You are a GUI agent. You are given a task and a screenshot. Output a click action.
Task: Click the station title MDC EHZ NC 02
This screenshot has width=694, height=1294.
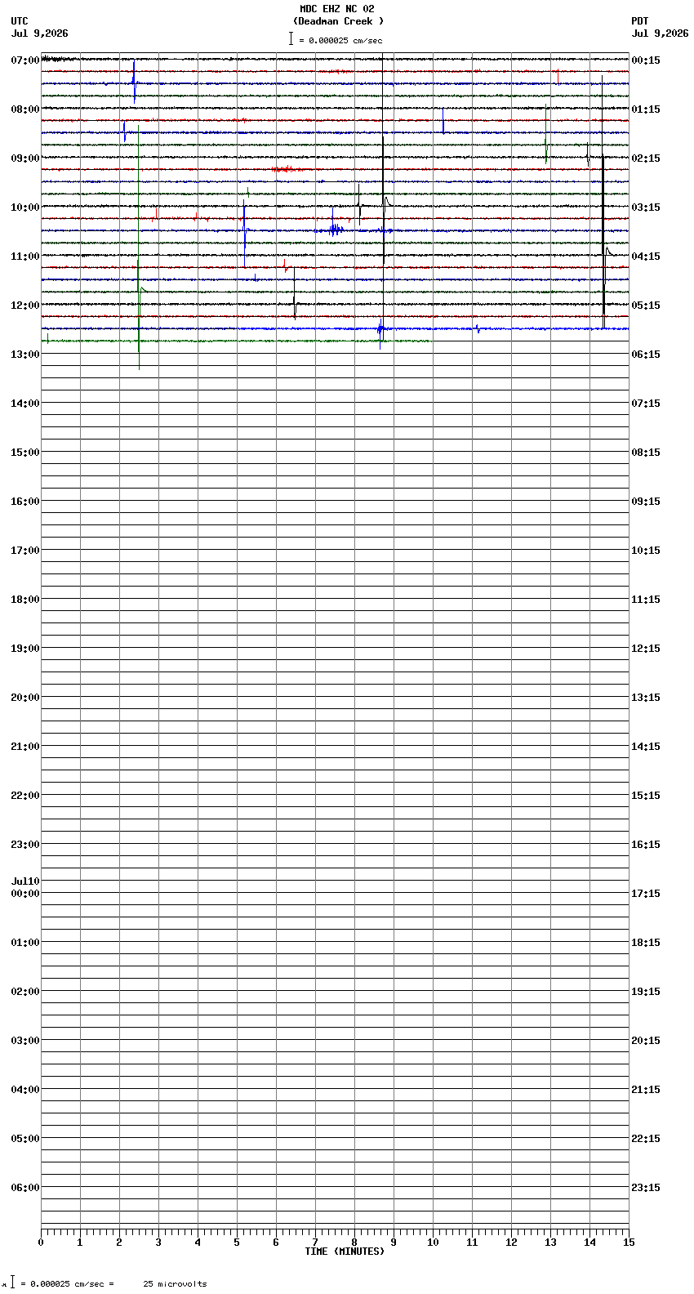(x=337, y=9)
